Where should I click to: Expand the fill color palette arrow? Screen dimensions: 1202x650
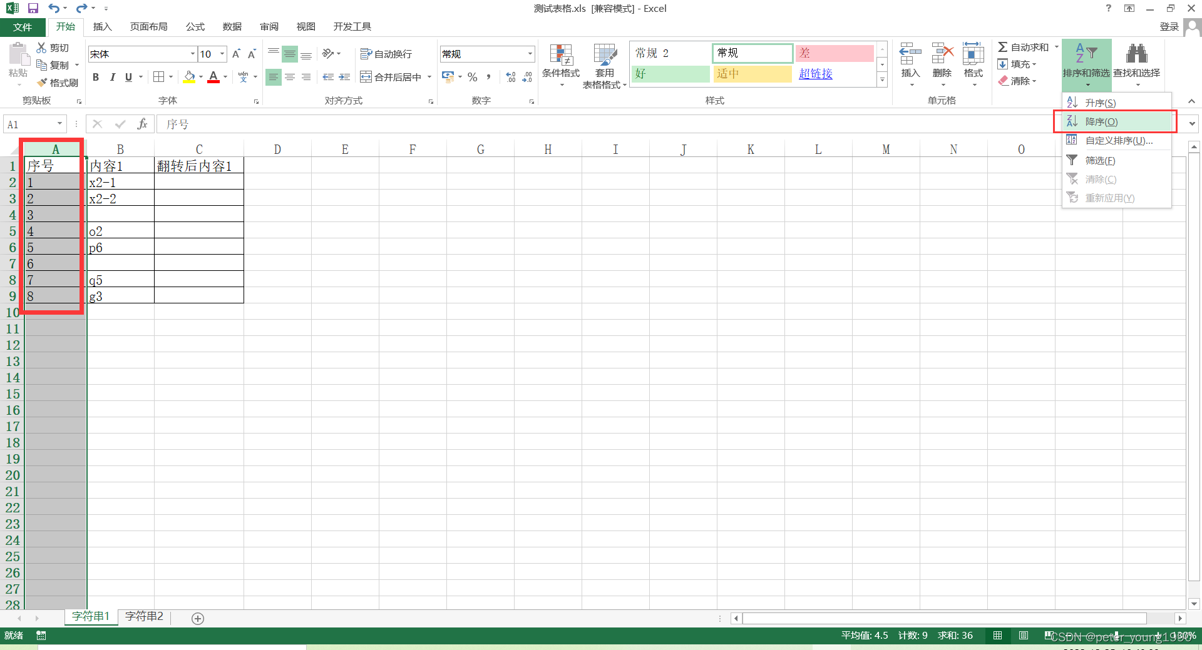click(201, 77)
